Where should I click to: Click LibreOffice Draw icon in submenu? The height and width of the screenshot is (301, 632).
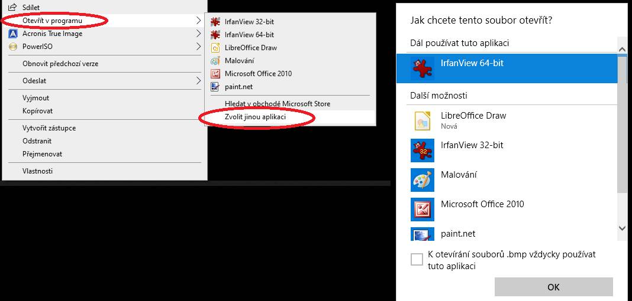(x=215, y=47)
